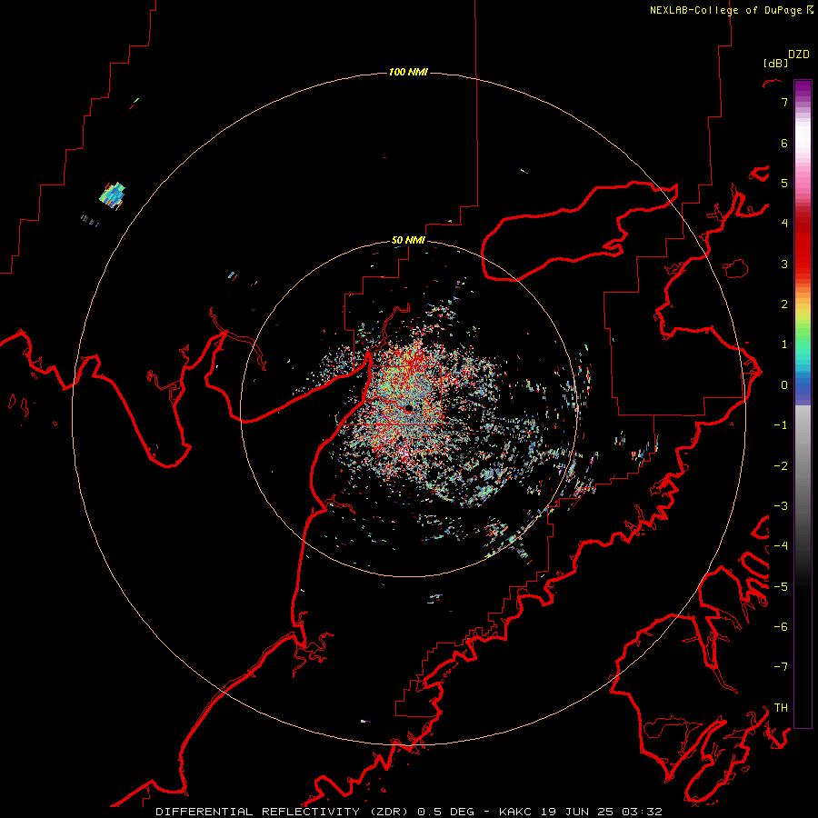Select the 50 NMI range ring label
818x818 pixels.
pos(408,240)
